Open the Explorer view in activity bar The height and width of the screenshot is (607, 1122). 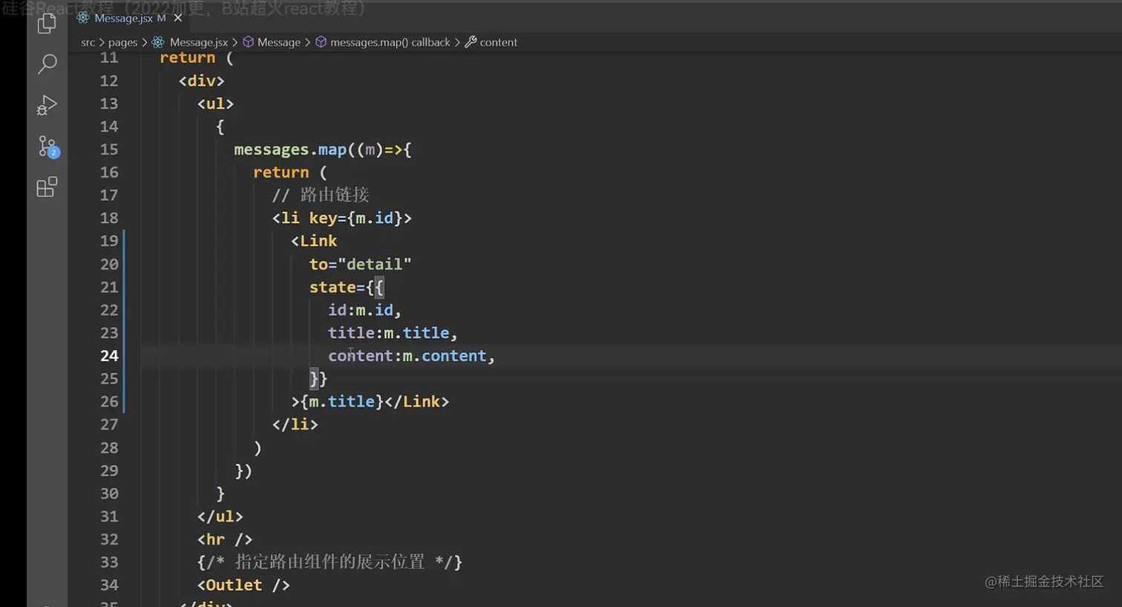(47, 24)
